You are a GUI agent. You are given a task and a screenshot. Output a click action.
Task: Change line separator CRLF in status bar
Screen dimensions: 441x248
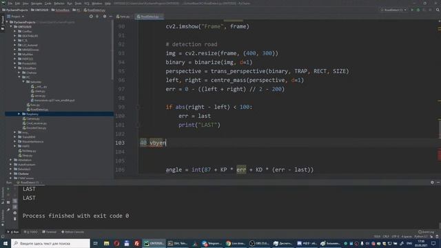click(386, 237)
